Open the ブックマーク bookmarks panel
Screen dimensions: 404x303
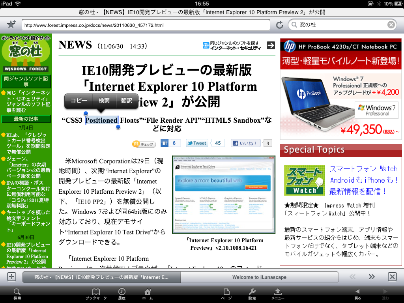[x=95, y=293]
